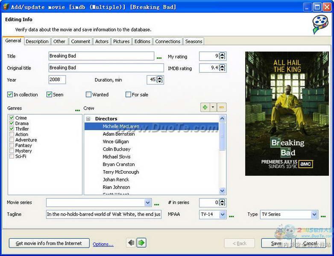Increase My rating with up arrow

[222, 55]
